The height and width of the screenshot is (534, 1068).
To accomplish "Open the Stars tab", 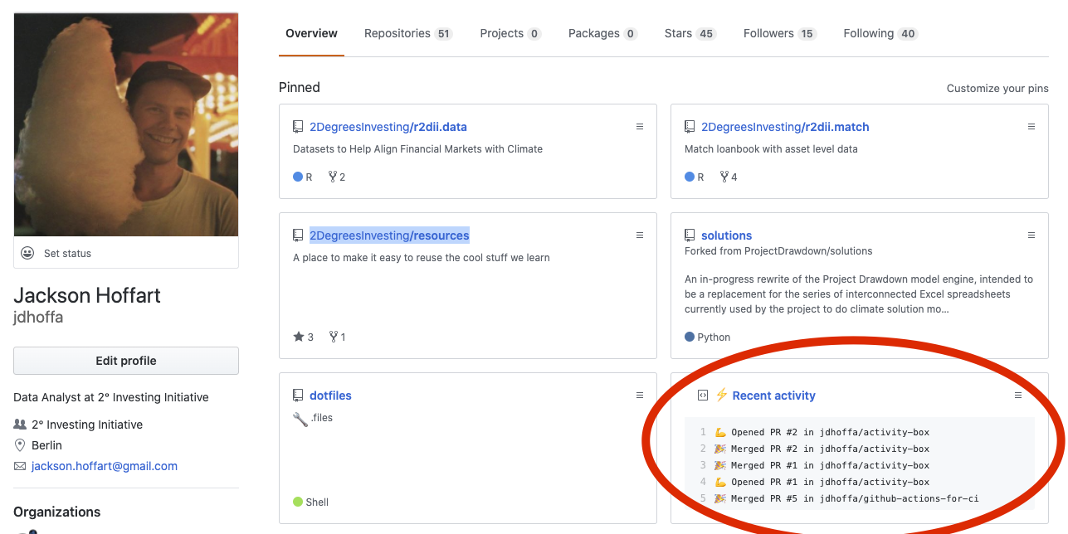I will (x=690, y=34).
